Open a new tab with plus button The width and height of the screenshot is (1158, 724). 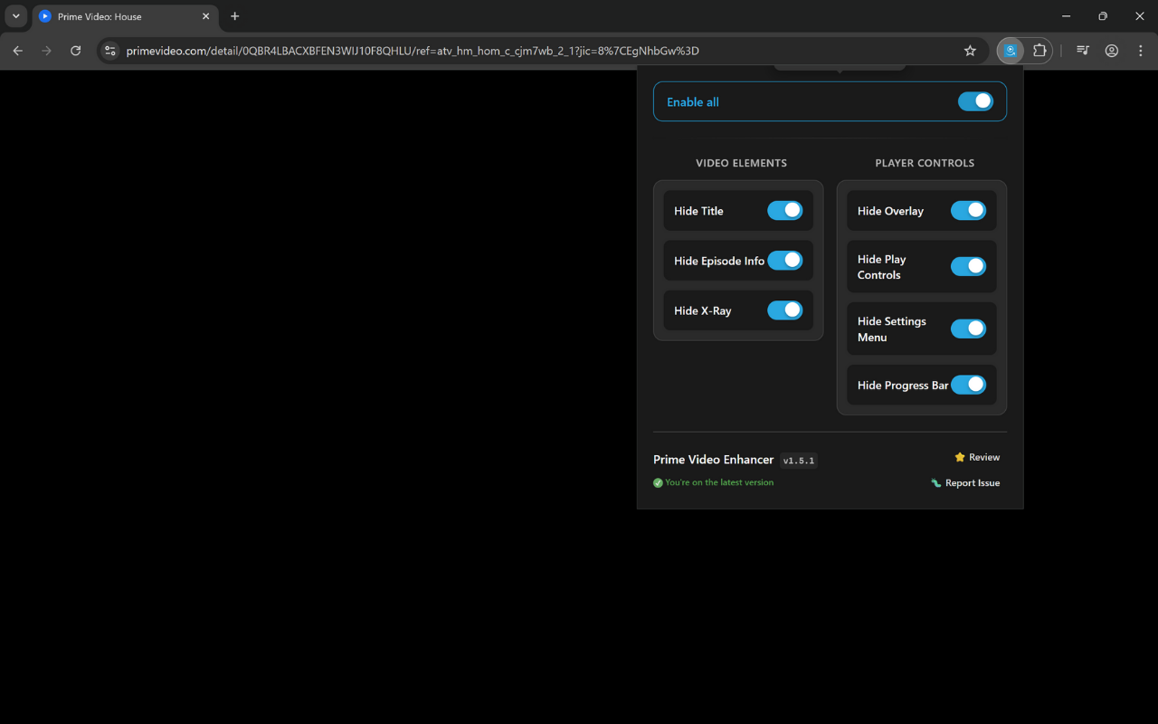coord(235,16)
